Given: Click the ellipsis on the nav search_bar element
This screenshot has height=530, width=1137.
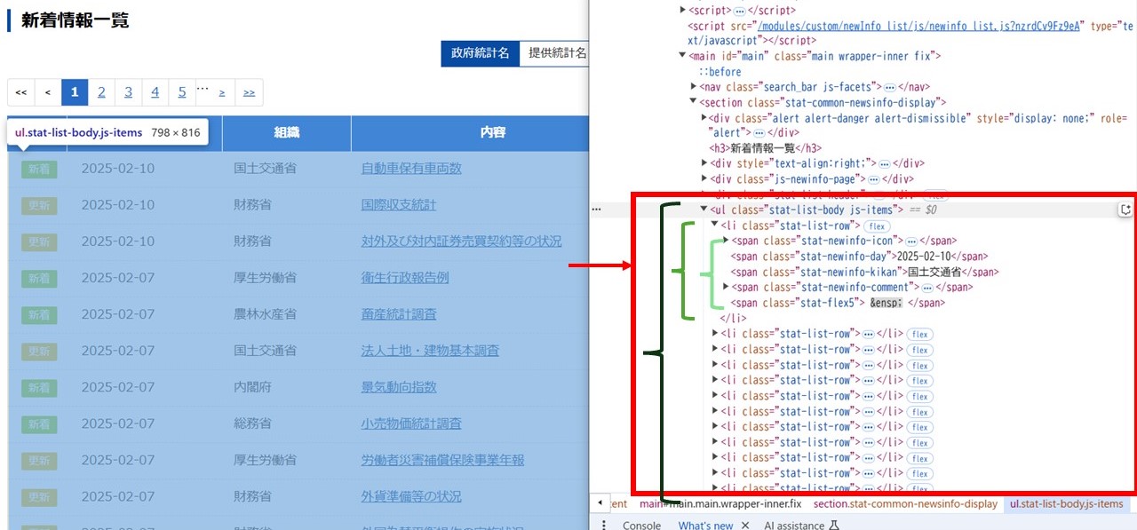Looking at the screenshot, I should [889, 87].
